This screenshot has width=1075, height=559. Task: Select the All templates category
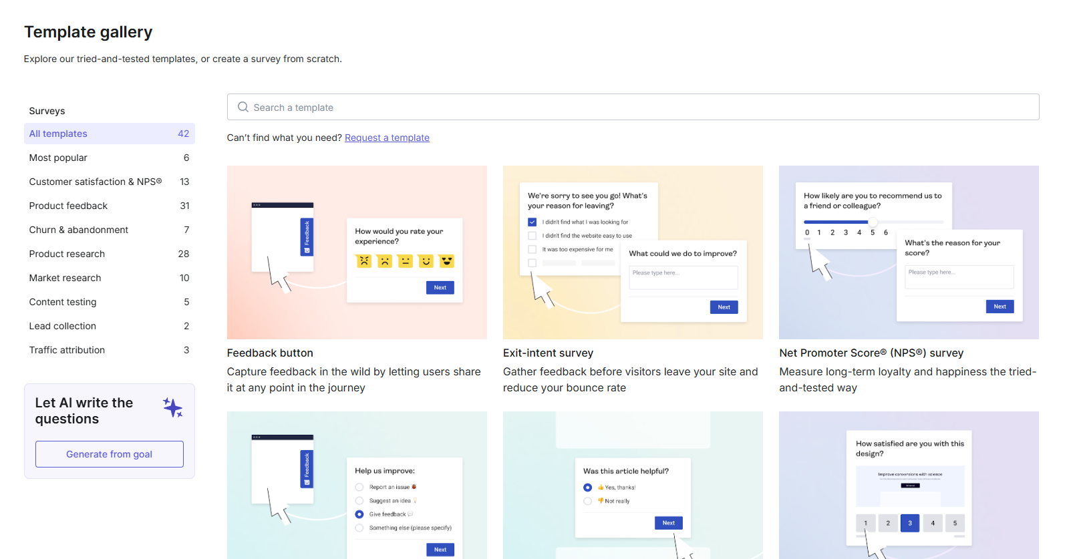pos(110,134)
